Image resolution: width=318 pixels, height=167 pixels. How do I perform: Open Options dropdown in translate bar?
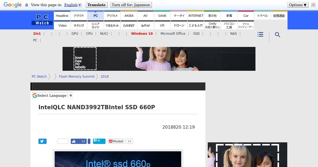[x=298, y=5]
